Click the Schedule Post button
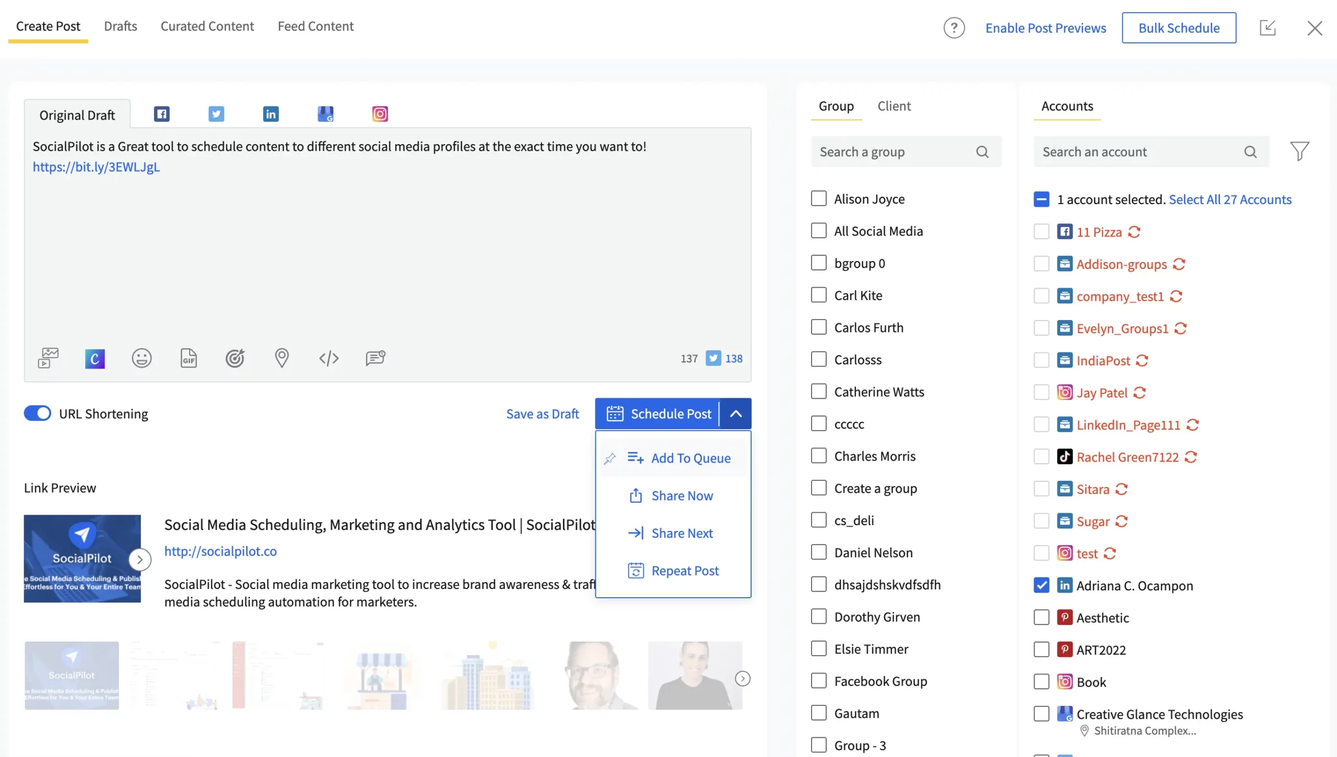The width and height of the screenshot is (1337, 757). point(658,413)
